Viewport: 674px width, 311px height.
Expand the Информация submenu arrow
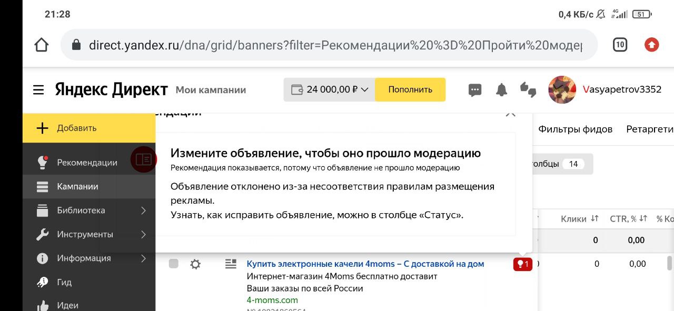click(143, 258)
